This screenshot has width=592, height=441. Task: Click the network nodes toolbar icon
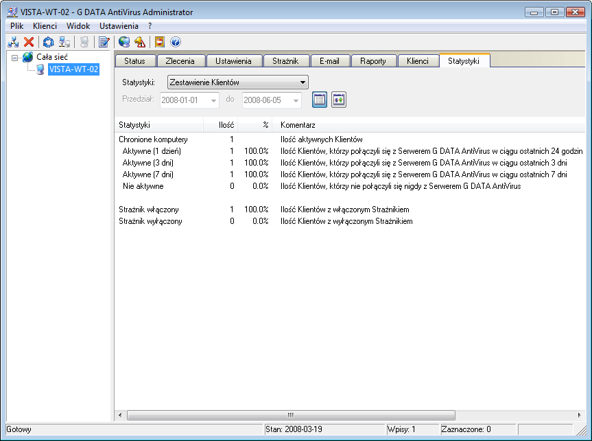pos(13,42)
